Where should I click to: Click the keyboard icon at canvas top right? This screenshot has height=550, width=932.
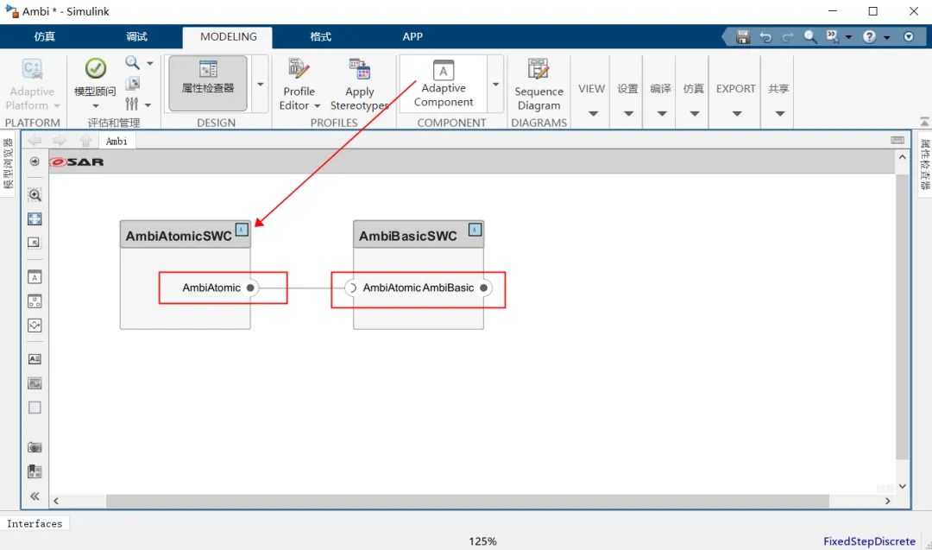(x=897, y=141)
